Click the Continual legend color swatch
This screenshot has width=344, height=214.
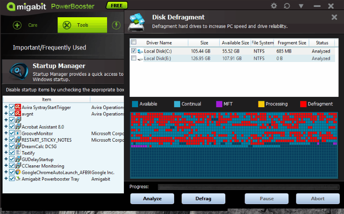click(x=177, y=104)
